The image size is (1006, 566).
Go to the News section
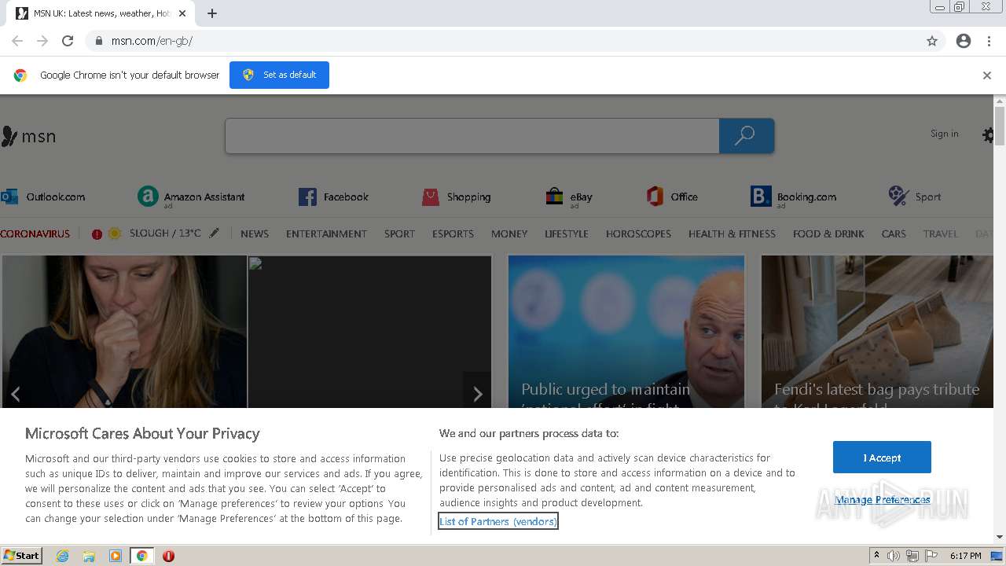(x=255, y=233)
